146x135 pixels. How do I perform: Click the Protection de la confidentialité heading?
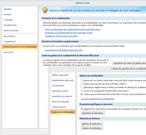(56, 18)
